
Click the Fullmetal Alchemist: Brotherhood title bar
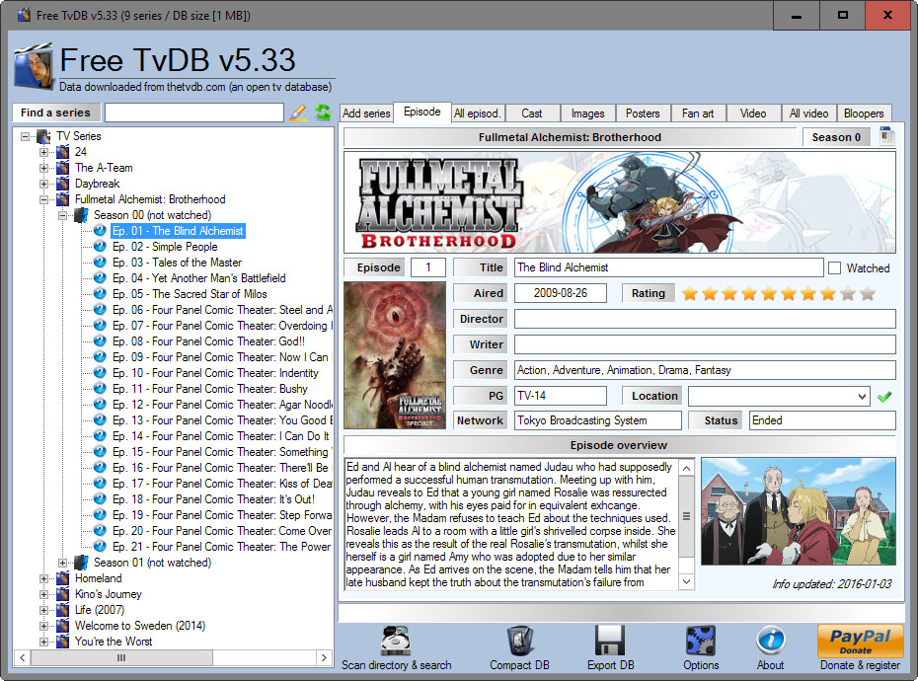(570, 137)
